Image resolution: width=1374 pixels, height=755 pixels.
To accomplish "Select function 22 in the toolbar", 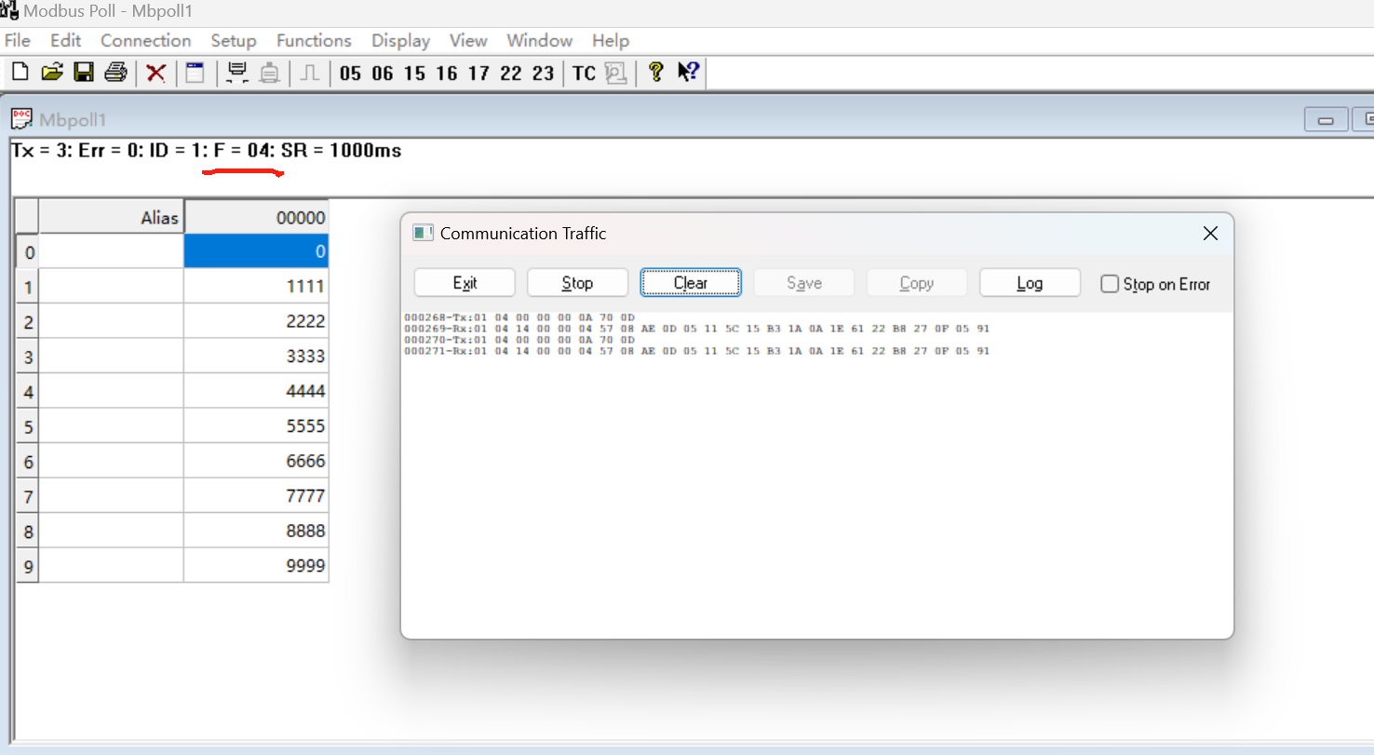I will [x=511, y=74].
